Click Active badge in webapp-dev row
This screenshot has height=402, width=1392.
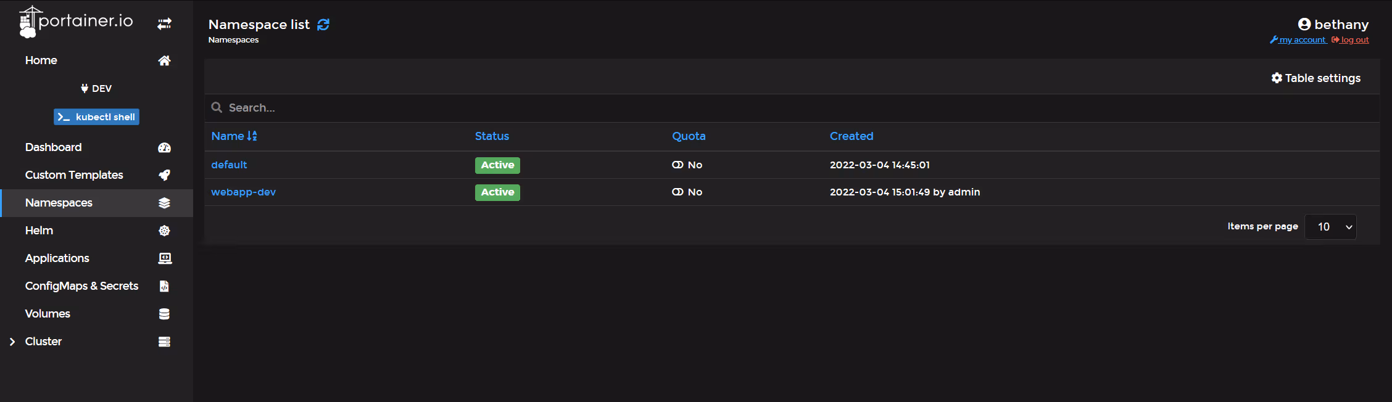pyautogui.click(x=497, y=192)
